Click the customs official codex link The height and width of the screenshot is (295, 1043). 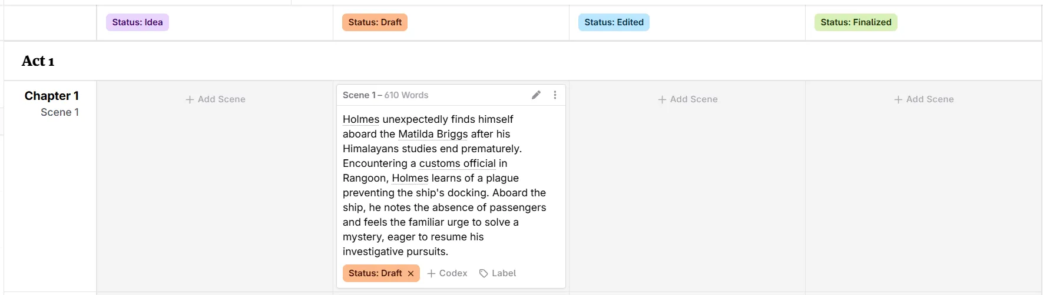(457, 163)
